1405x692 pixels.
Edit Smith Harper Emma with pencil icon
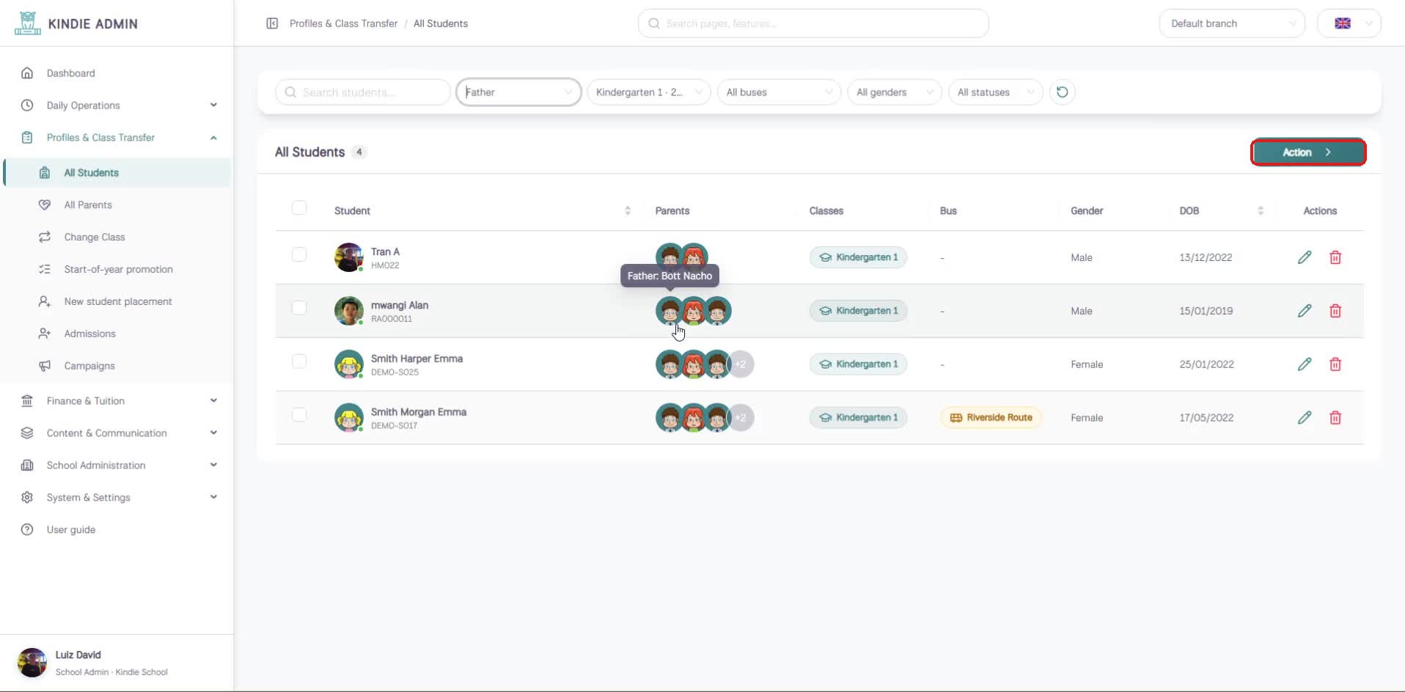(x=1305, y=364)
